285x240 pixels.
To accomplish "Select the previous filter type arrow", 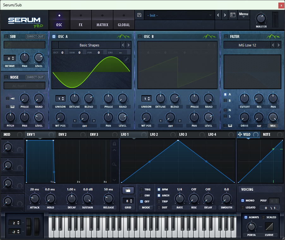I will point(273,45).
